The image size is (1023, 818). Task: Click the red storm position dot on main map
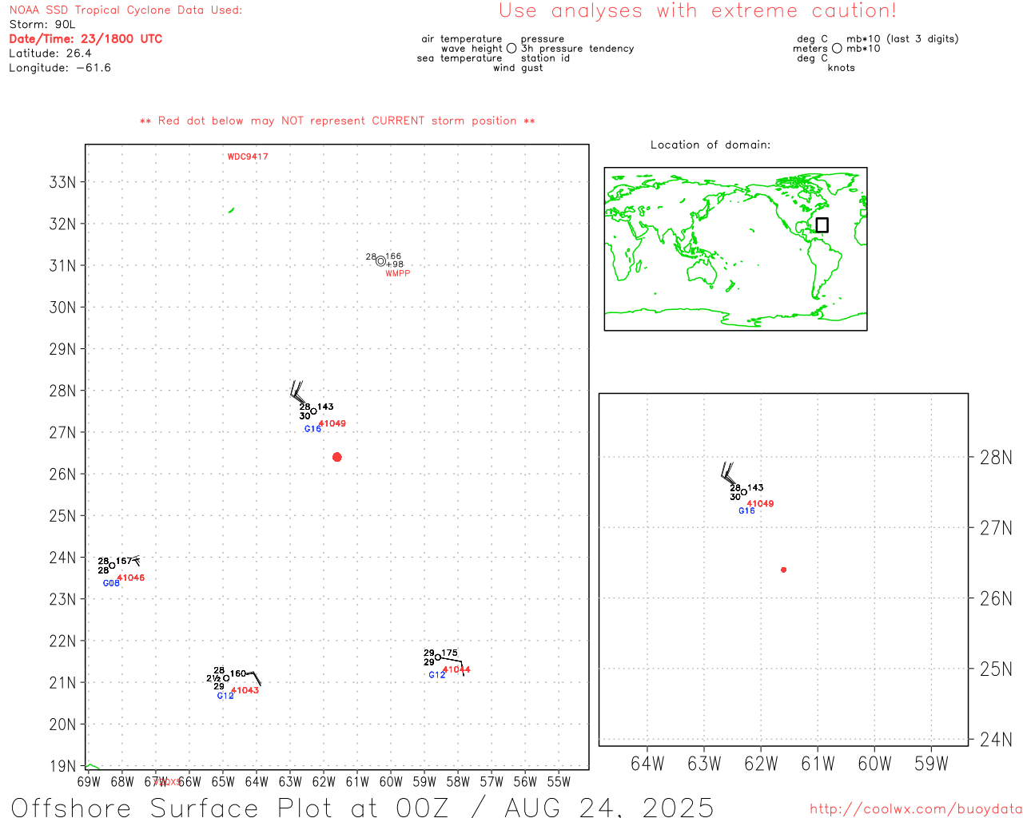[336, 457]
